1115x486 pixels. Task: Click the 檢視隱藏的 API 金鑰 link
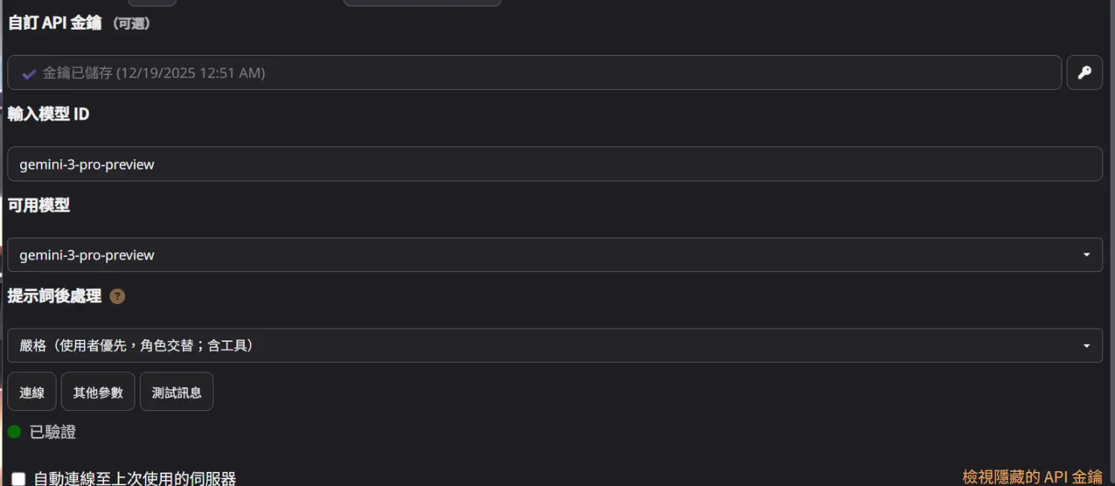1032,476
